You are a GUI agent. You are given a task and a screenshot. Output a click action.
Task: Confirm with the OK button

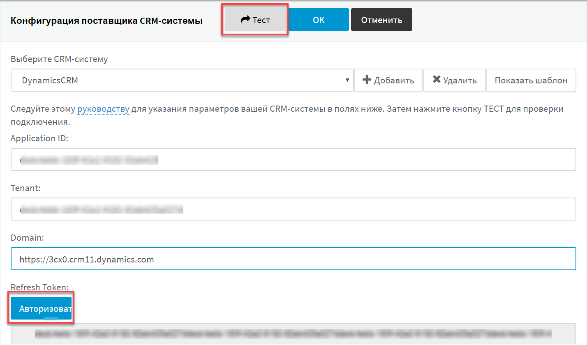point(319,20)
